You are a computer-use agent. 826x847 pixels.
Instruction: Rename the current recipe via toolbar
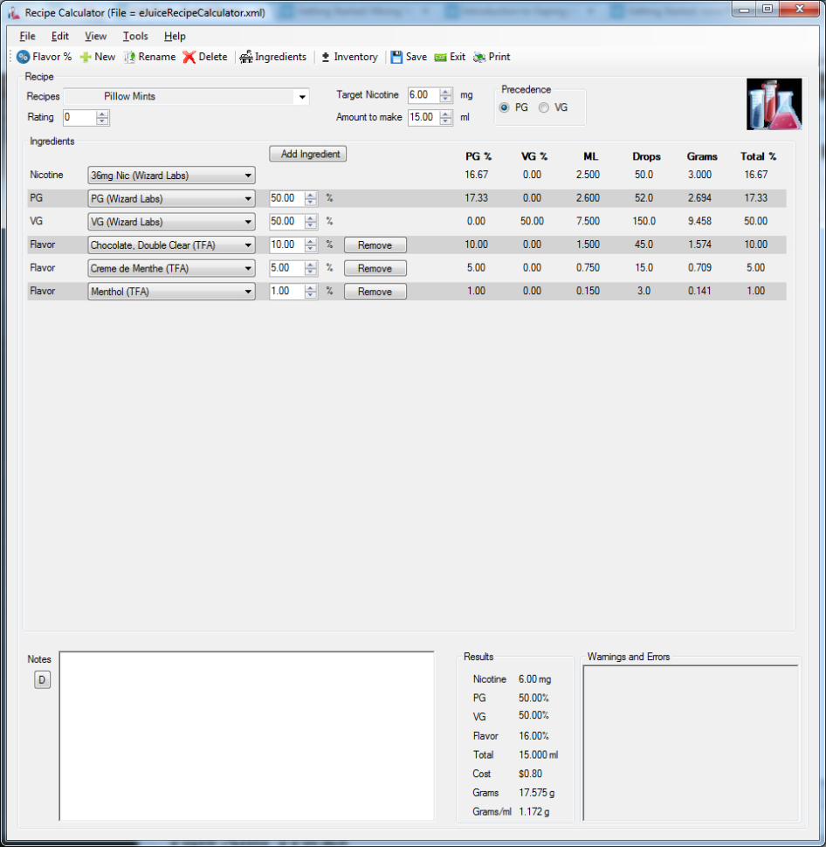[150, 56]
